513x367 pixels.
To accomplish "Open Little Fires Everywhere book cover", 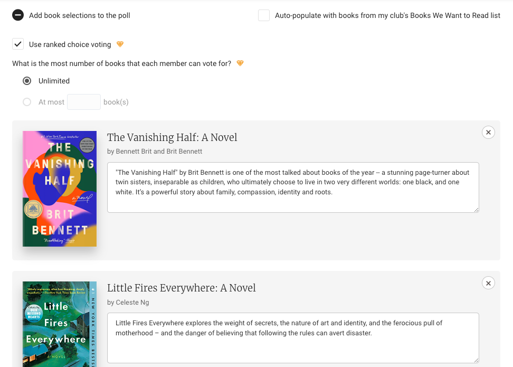I will click(x=60, y=324).
